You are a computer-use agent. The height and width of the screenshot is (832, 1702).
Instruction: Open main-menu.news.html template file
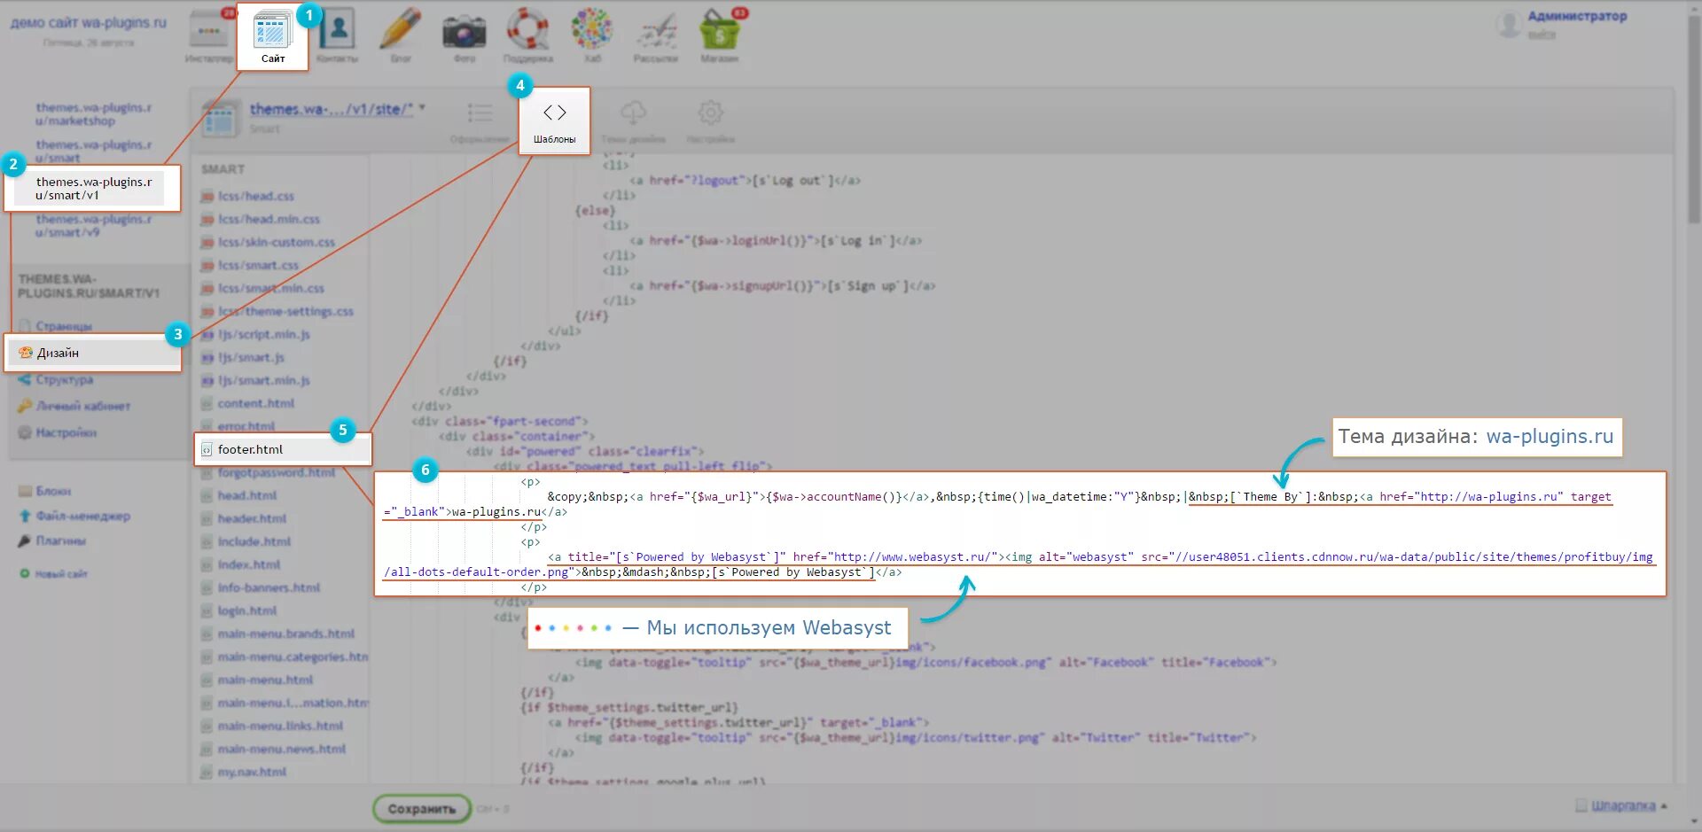click(282, 749)
